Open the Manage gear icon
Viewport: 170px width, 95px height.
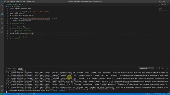tap(2, 90)
